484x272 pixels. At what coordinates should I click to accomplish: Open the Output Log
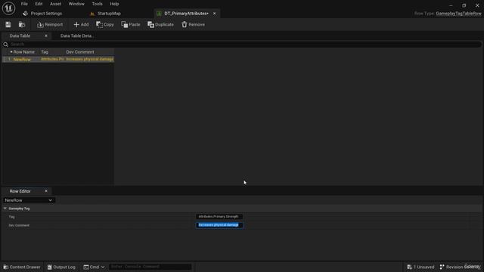[x=61, y=267]
